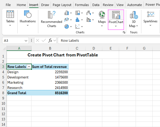Viewport: 160px width, 127px height.
Task: Select the cell with value 2366500
Action: (50, 82)
